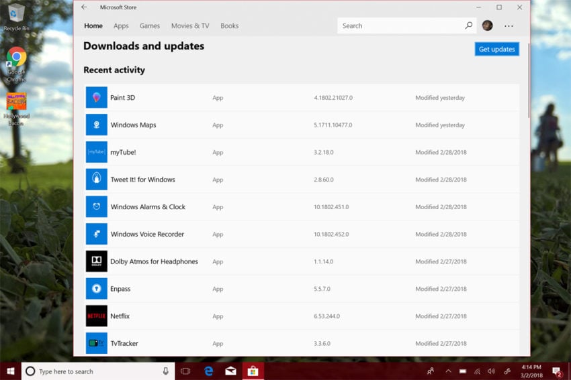Click the Tweet It! for Windows icon

coord(97,179)
